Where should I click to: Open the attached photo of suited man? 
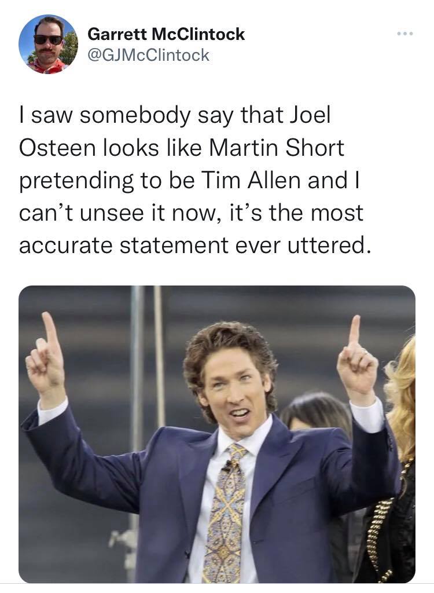[217, 434]
